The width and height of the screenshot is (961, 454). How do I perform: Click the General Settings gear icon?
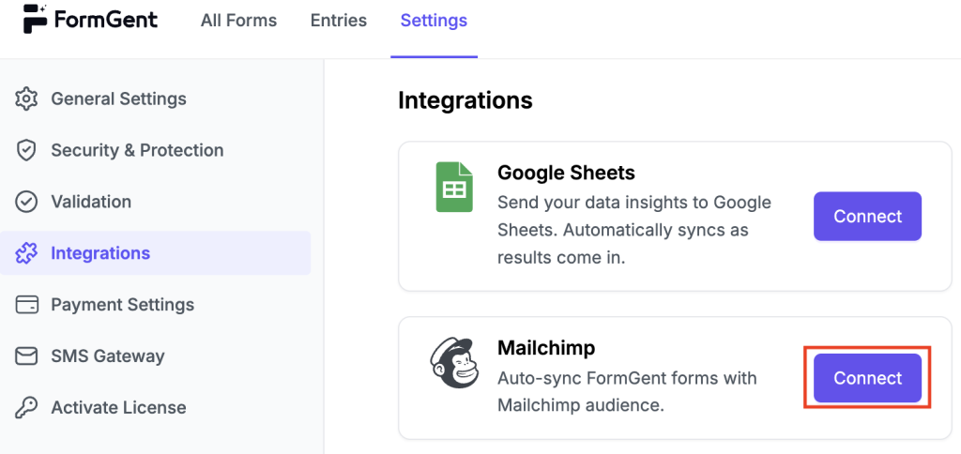click(25, 98)
